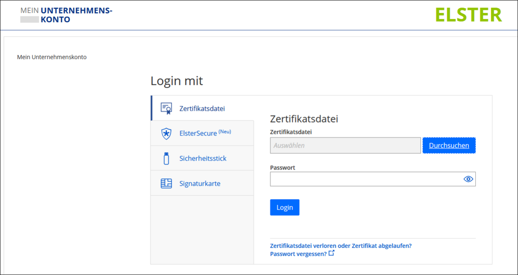Click the certificate icon for Zertifikatsdatei

pos(166,108)
